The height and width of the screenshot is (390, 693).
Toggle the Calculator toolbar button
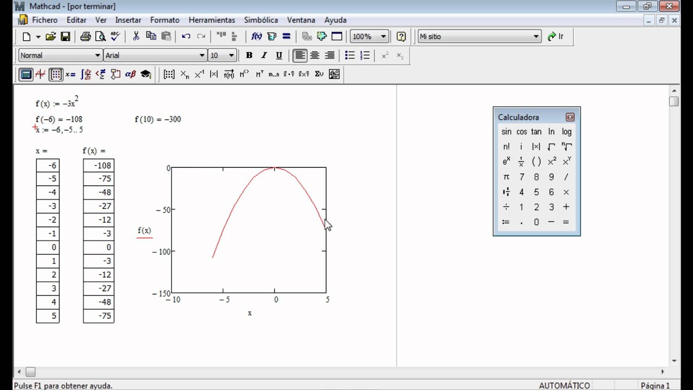coord(26,74)
